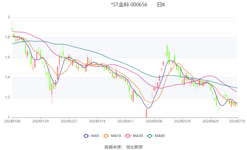Click the MA5 purple circle legend marker
Image resolution: width=247 pixels, height=150 pixels.
86,135
